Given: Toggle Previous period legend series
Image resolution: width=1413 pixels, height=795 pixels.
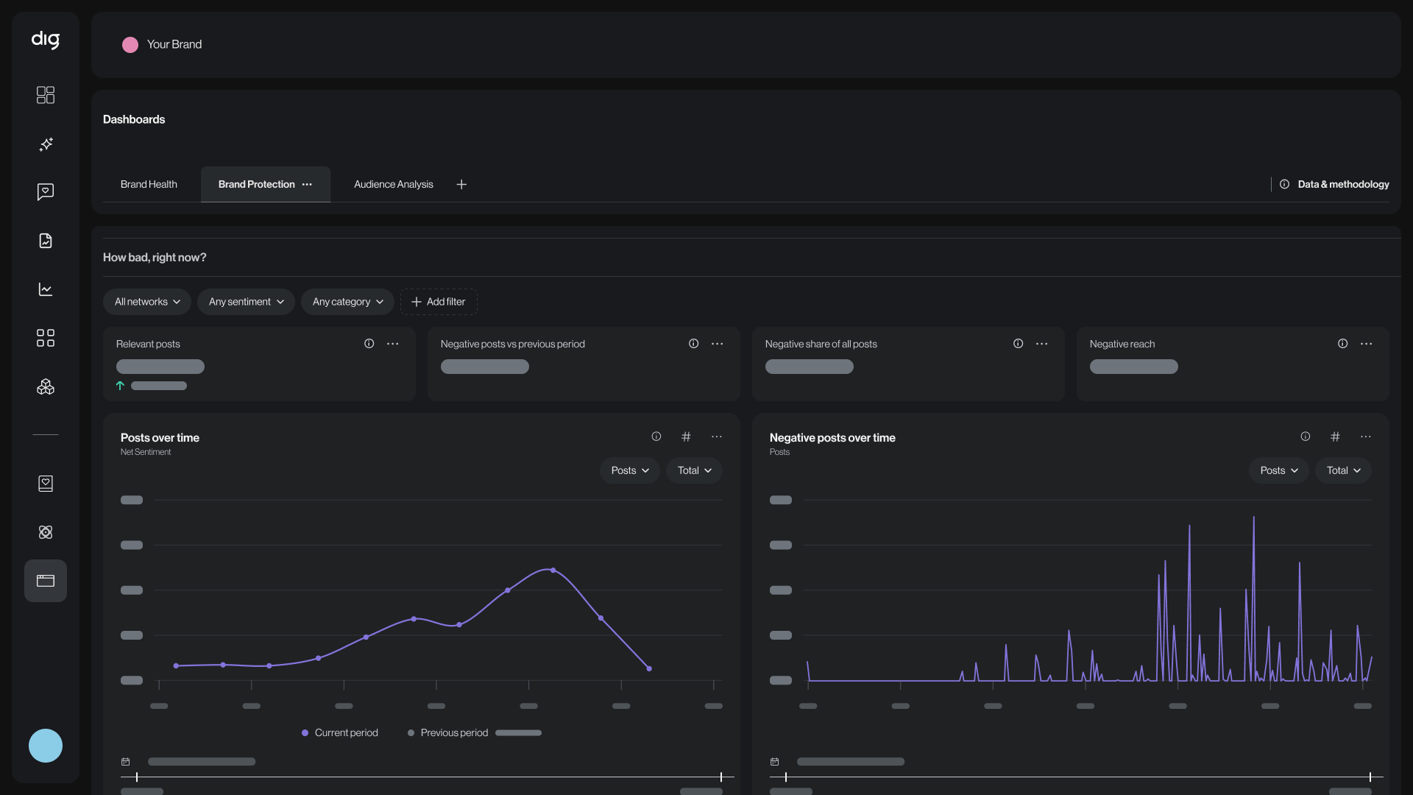Looking at the screenshot, I should [448, 733].
